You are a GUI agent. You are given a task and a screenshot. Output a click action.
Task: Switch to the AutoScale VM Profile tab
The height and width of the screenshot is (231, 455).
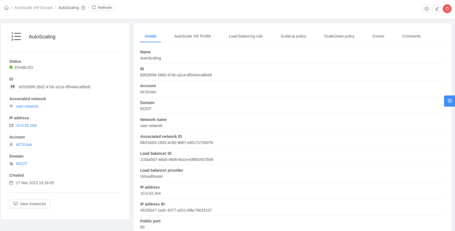coord(193,36)
